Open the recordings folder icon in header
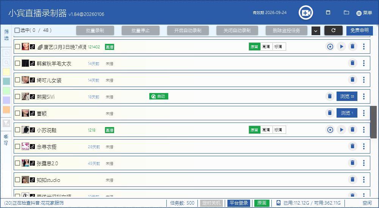This screenshot has width=379, height=208. tap(346, 13)
